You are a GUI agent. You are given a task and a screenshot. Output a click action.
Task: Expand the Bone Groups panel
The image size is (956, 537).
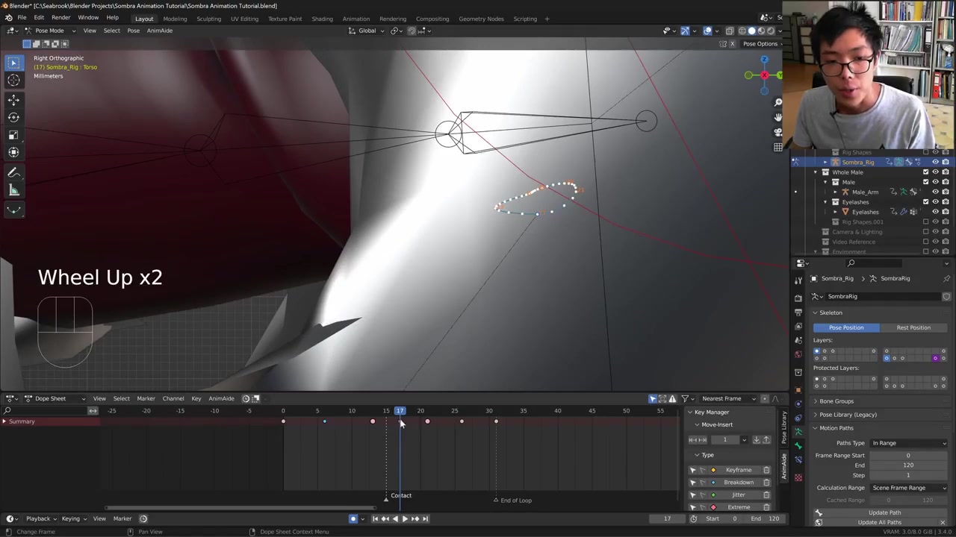click(x=836, y=401)
